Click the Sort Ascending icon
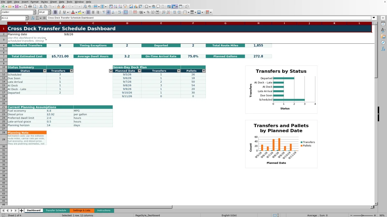 (x=115, y=6)
